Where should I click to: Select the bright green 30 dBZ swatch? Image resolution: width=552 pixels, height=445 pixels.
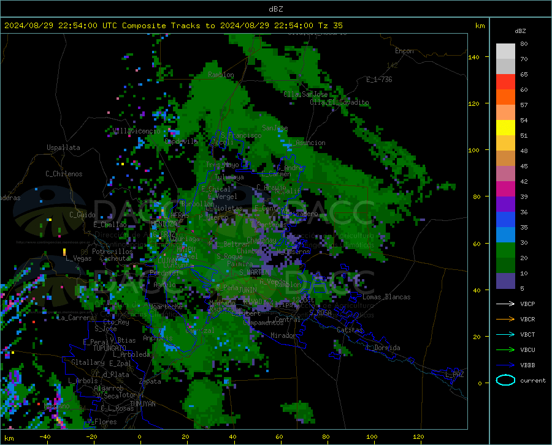pyautogui.click(x=505, y=250)
